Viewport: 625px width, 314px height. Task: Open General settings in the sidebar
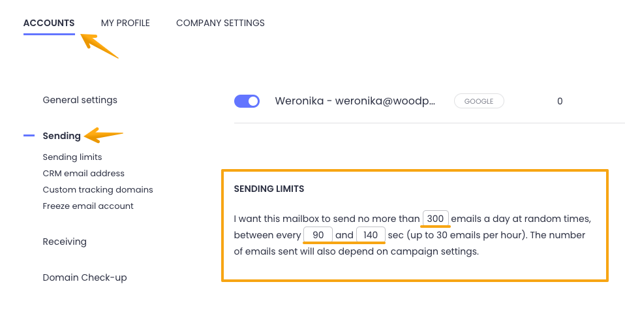80,100
